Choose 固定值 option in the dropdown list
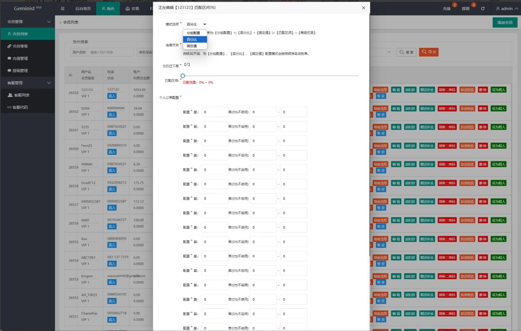This screenshot has width=521, height=331. click(192, 46)
